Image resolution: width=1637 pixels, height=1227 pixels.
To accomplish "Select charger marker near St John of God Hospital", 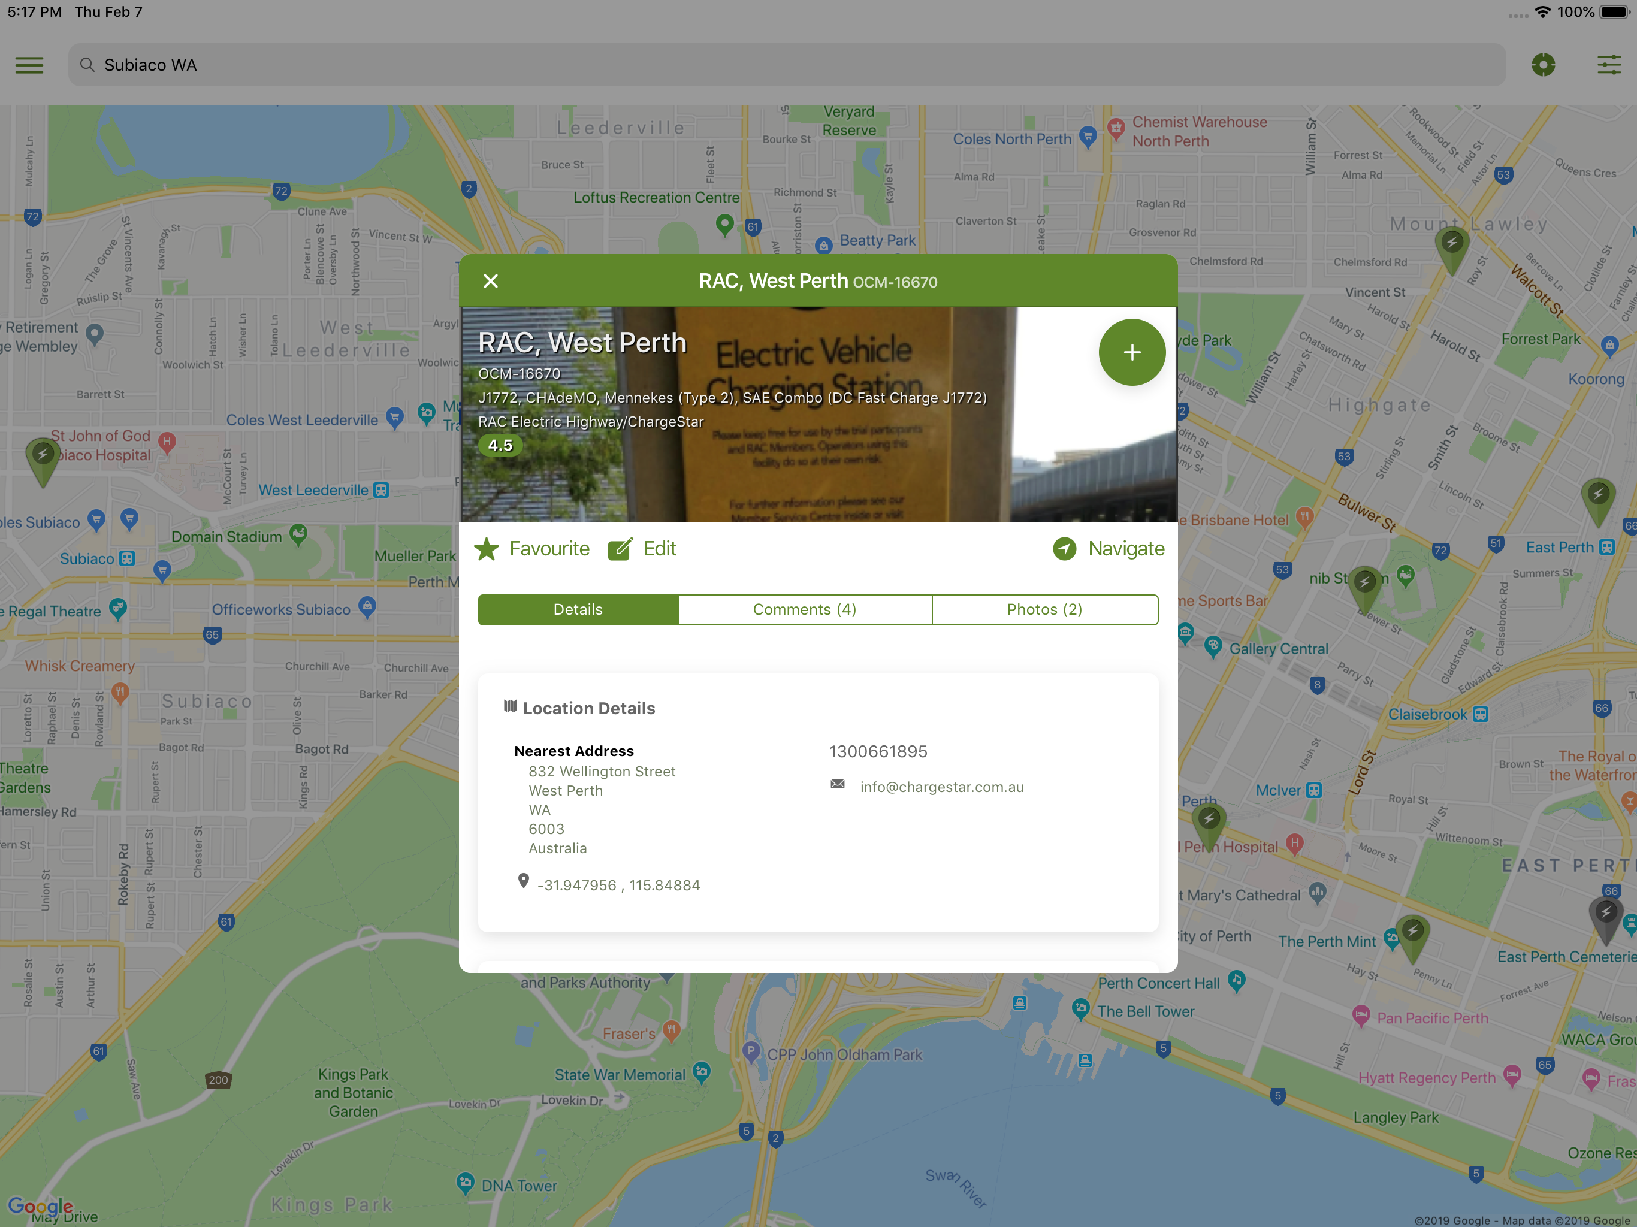I will point(43,457).
